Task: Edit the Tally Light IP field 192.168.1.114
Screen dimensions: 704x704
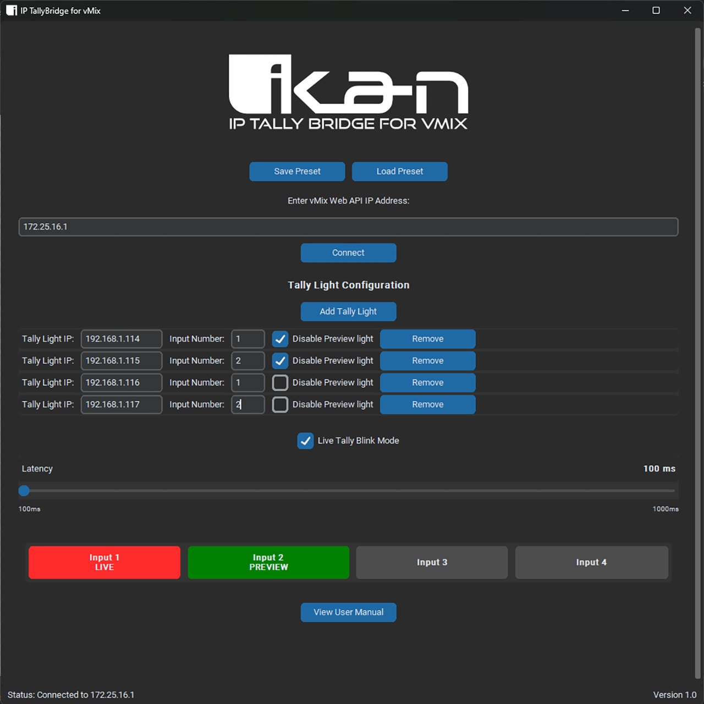Action: click(x=122, y=339)
